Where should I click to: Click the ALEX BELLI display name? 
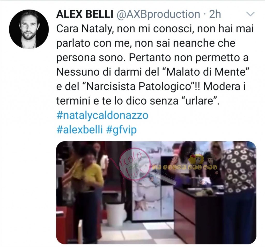coord(85,14)
